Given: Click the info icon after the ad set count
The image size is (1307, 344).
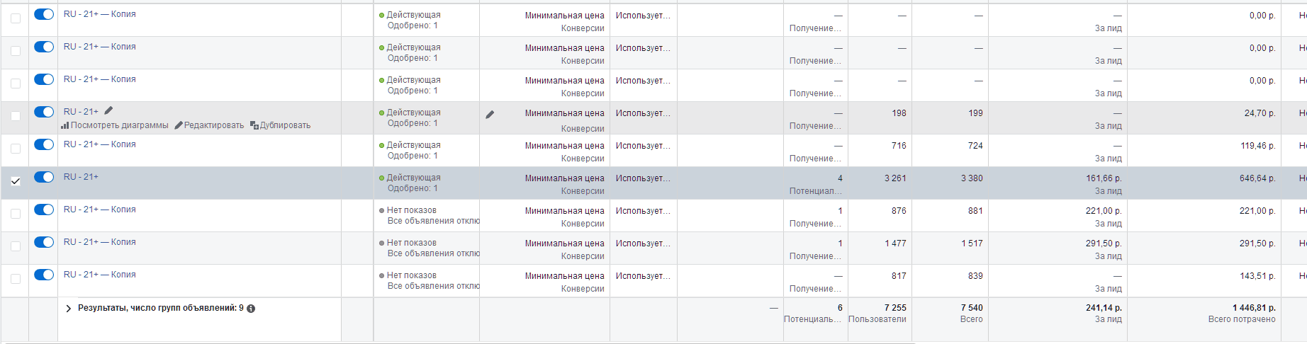Looking at the screenshot, I should click(x=251, y=309).
